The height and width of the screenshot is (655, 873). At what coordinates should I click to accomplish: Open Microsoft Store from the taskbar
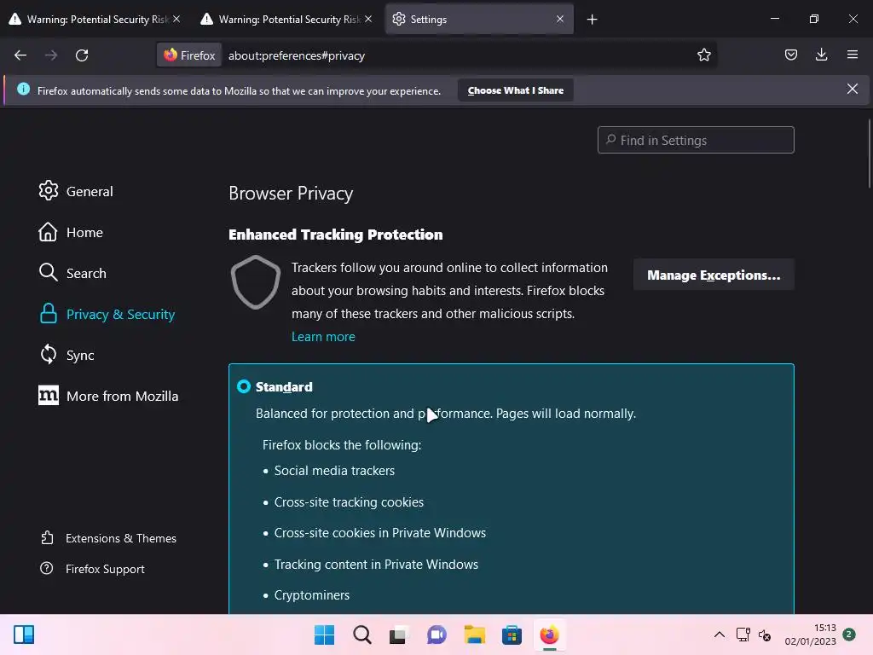point(512,635)
